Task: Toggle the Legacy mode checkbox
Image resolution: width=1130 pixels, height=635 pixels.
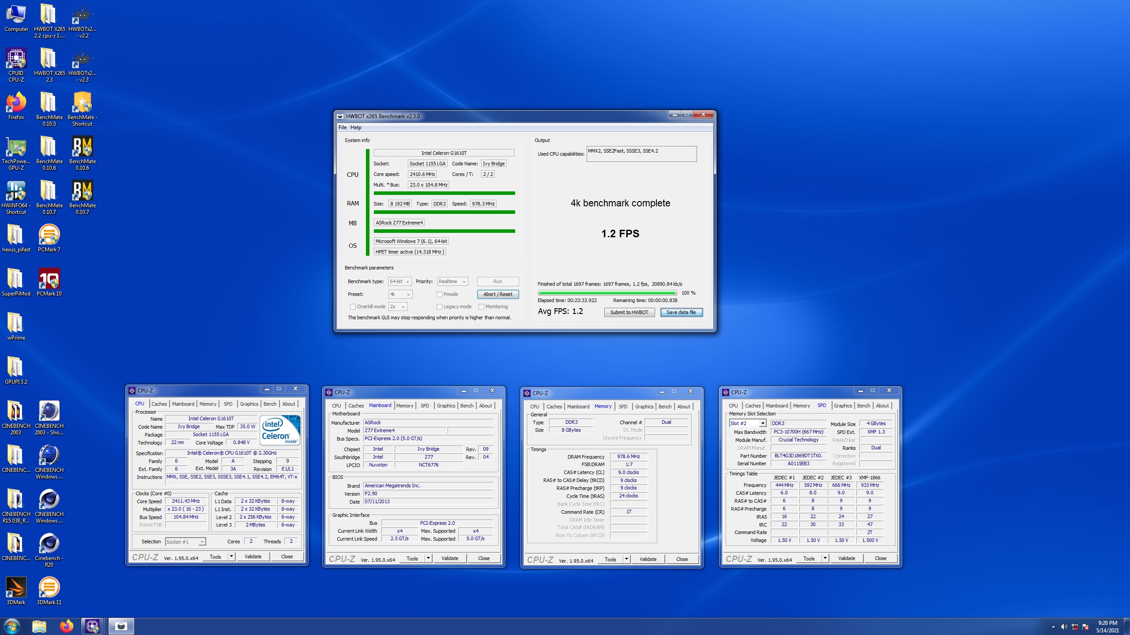Action: 439,306
